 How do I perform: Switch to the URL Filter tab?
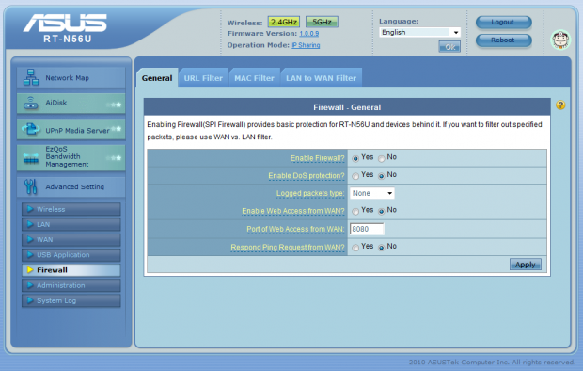click(203, 78)
